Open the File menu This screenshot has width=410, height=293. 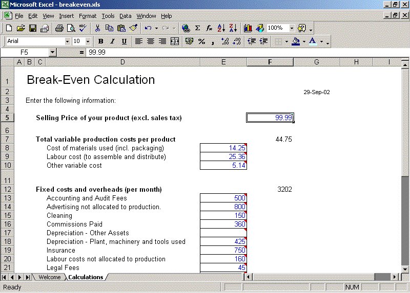click(x=19, y=16)
